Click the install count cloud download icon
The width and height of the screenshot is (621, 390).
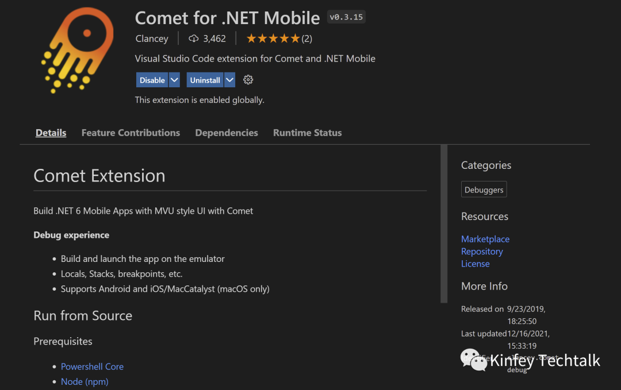[193, 38]
